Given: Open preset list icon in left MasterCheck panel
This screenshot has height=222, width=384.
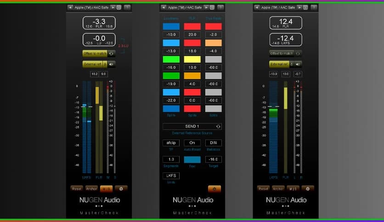Looking at the screenshot, I should click(119, 8).
